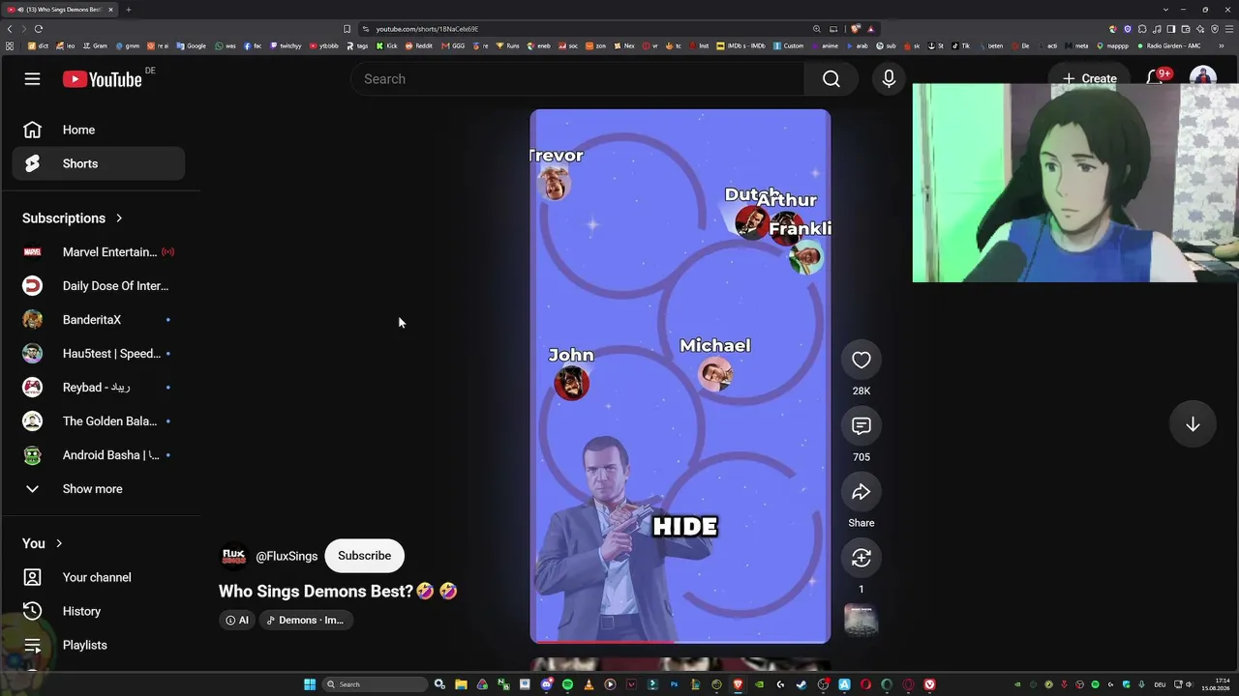This screenshot has height=696, width=1239.
Task: Share the current short
Action: click(861, 493)
